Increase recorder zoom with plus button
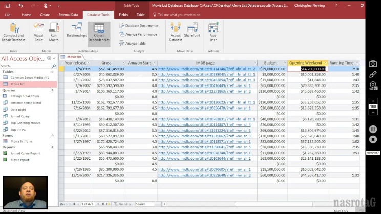The height and width of the screenshot is (214, 381). [x=373, y=101]
